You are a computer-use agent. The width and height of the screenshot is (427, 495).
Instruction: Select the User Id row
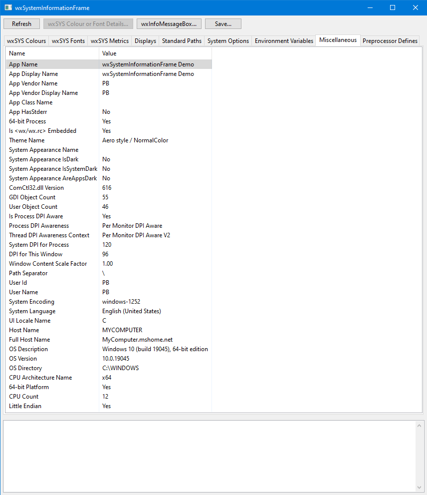(x=109, y=283)
